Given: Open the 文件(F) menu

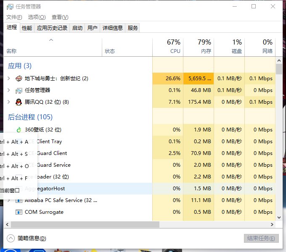Looking at the screenshot, I should (14, 17).
